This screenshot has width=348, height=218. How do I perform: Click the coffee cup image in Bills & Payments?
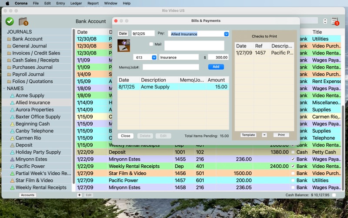124,45
